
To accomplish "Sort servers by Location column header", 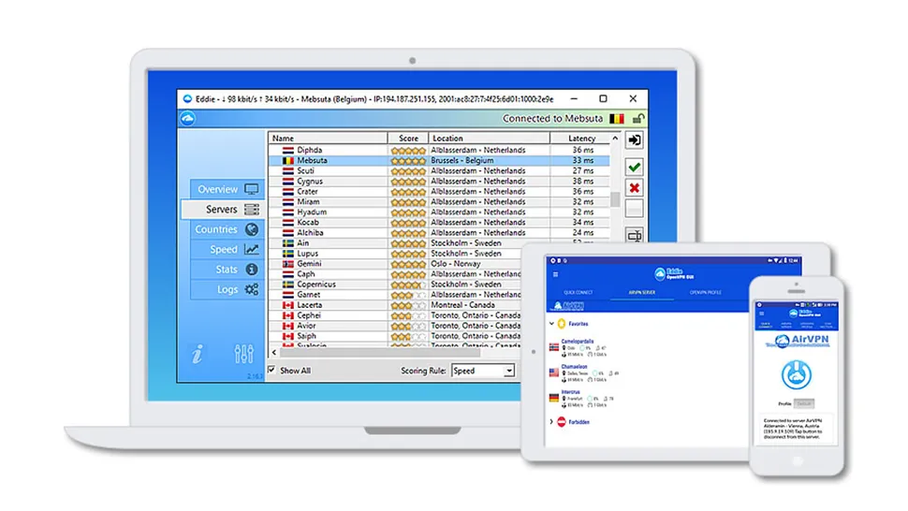I will pyautogui.click(x=490, y=139).
